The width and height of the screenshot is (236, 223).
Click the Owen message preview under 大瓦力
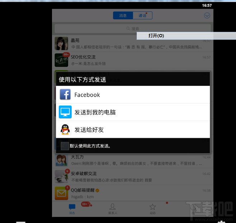(137, 163)
